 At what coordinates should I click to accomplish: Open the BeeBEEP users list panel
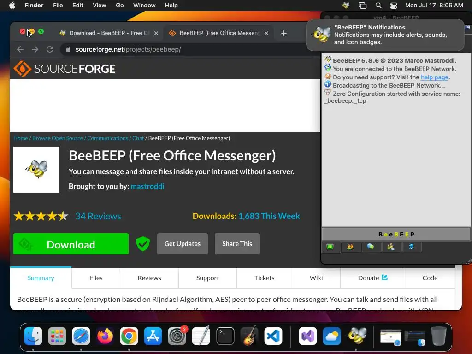click(350, 247)
